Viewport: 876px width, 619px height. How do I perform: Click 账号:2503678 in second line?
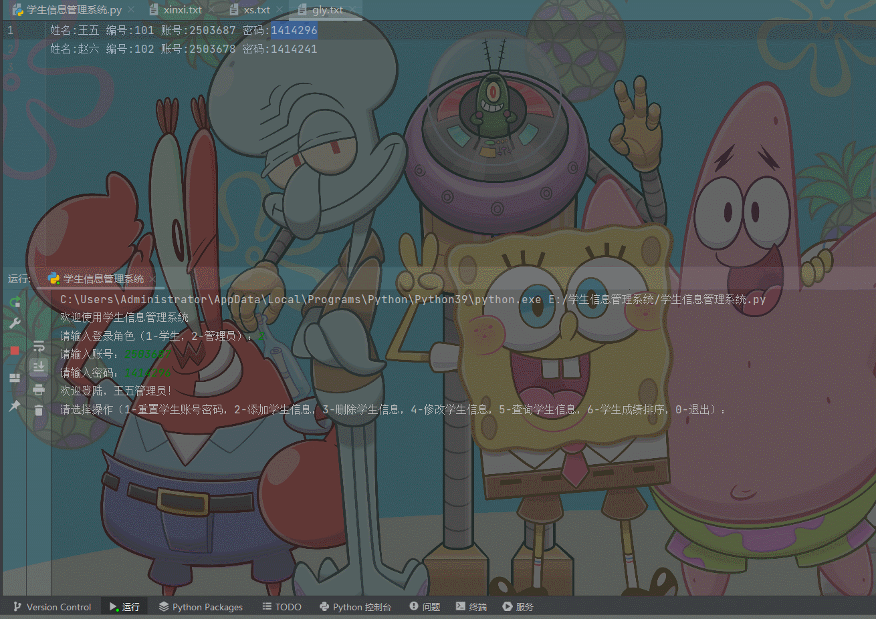click(x=198, y=49)
